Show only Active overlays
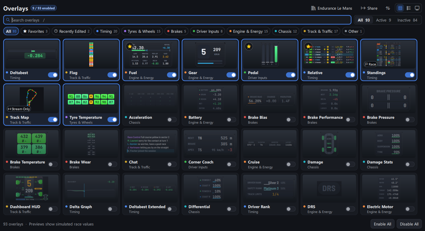 point(383,20)
